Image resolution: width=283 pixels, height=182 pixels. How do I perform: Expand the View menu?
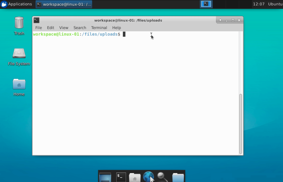point(63,28)
